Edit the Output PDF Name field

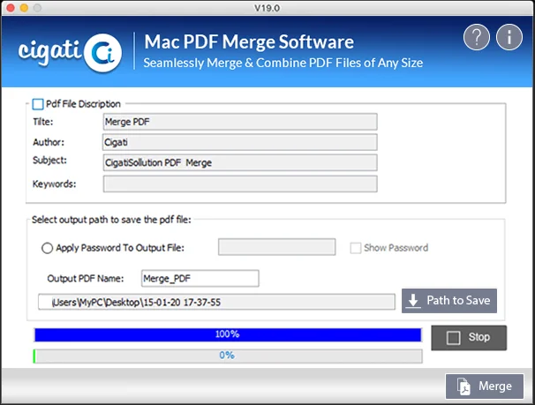click(200, 279)
